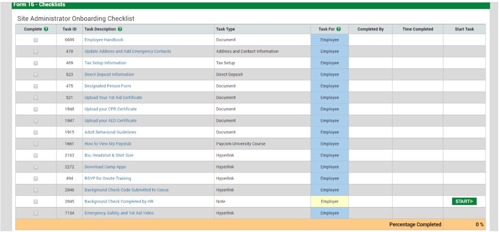Check box for task 2046 row
The image size is (499, 232).
(36, 190)
